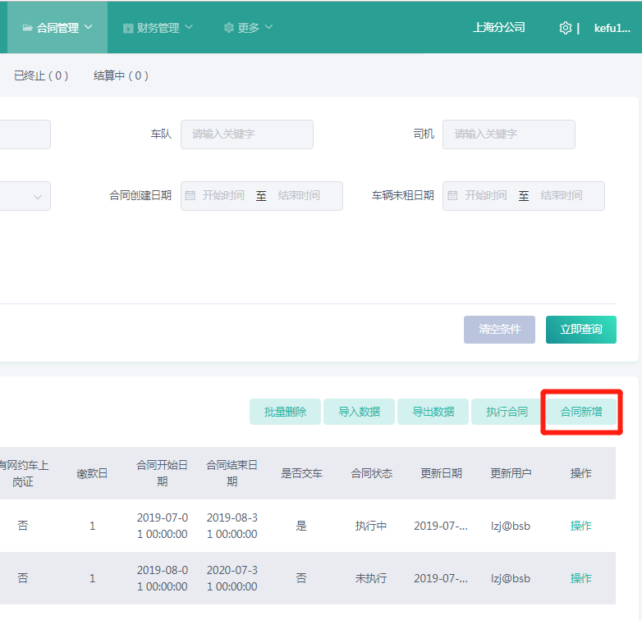Switch to 已终止 (0) tab
The image size is (642, 620).
(x=41, y=75)
